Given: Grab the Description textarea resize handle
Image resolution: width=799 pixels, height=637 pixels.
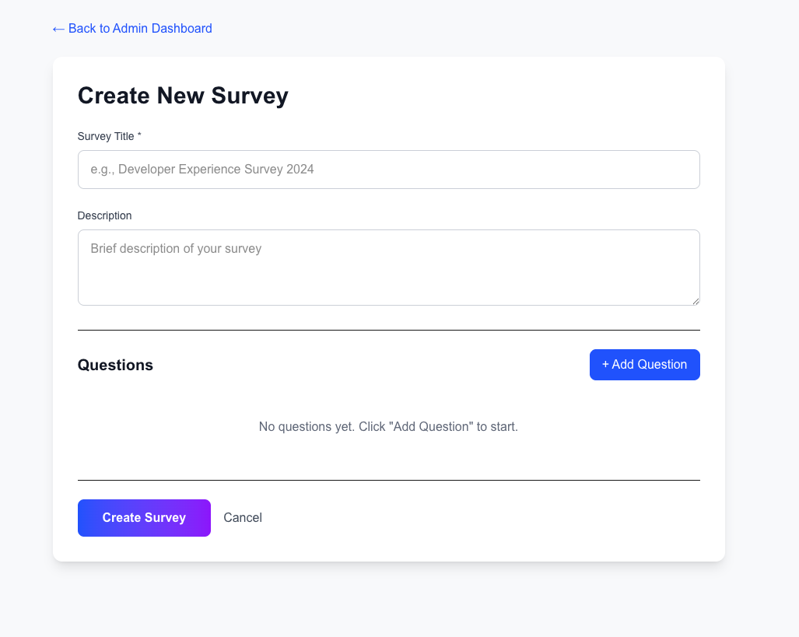Looking at the screenshot, I should click(x=695, y=300).
